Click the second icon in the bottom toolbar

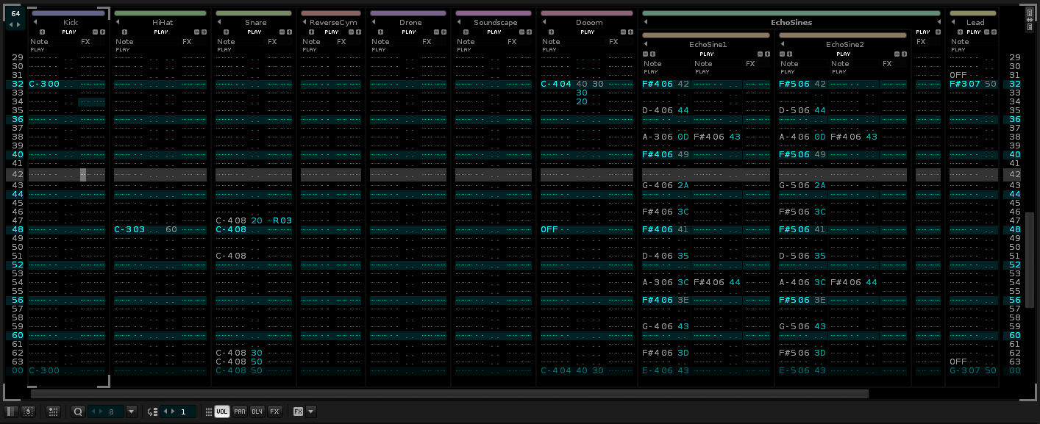coord(28,412)
